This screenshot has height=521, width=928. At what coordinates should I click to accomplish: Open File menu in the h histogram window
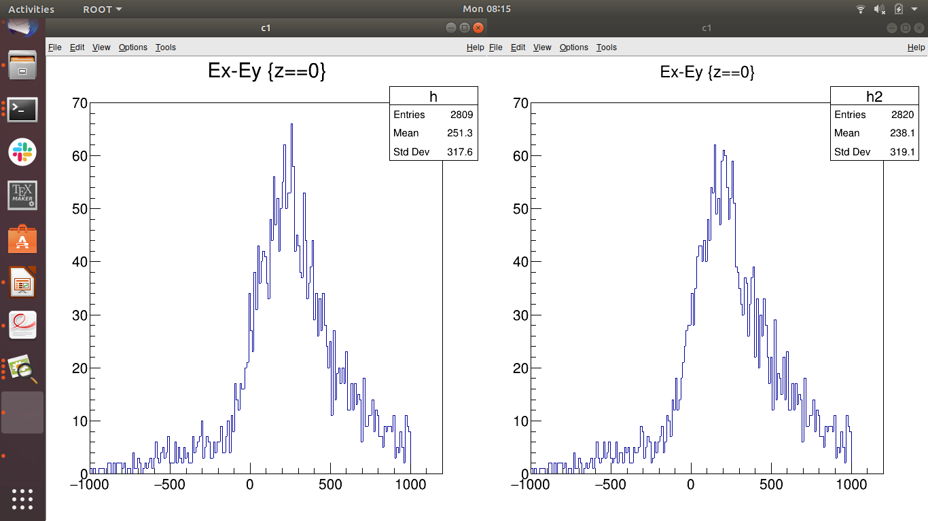(x=55, y=47)
